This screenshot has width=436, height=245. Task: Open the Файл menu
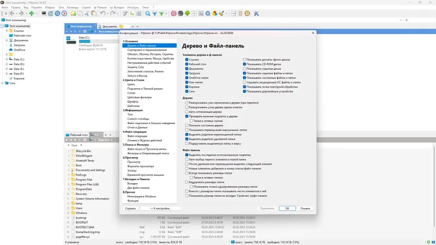[x=5, y=8]
